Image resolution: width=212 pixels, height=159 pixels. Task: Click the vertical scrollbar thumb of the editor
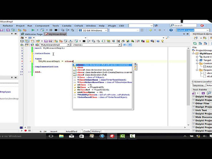(x=188, y=77)
